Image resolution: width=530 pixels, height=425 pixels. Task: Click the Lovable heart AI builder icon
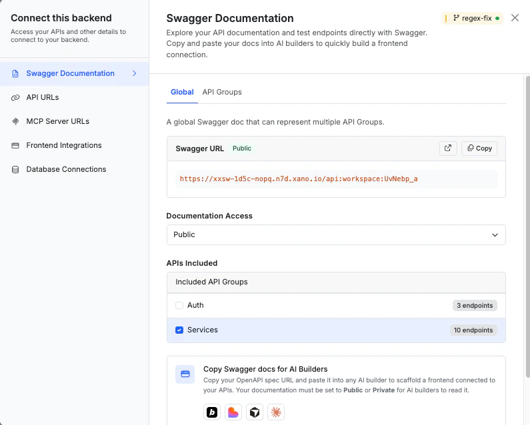[233, 412]
